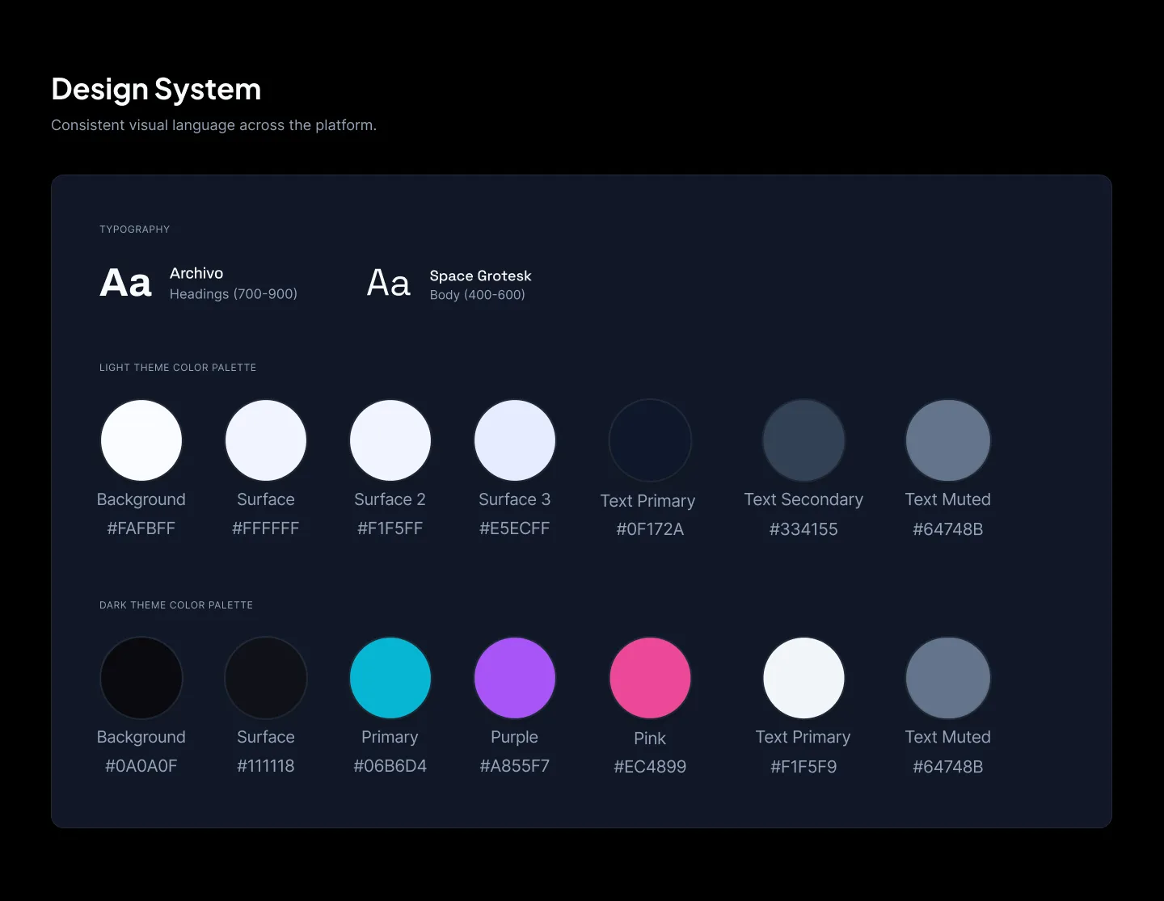Screen dimensions: 1164x901
Task: Click the 'Surface 2' label
Action: 390,499
